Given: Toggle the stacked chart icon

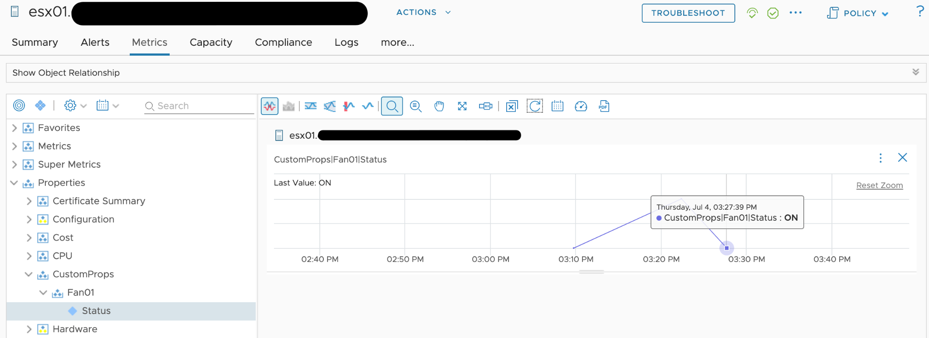Looking at the screenshot, I should pos(288,106).
